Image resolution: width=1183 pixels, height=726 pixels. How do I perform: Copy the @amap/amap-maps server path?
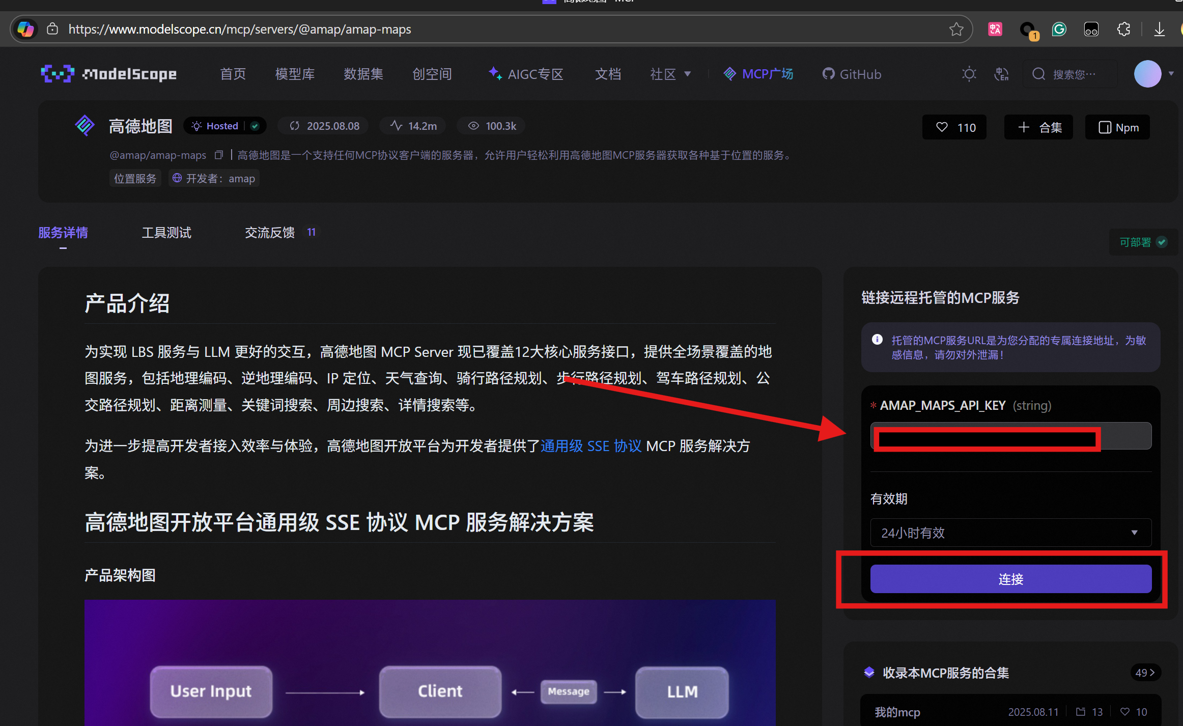pyautogui.click(x=218, y=154)
